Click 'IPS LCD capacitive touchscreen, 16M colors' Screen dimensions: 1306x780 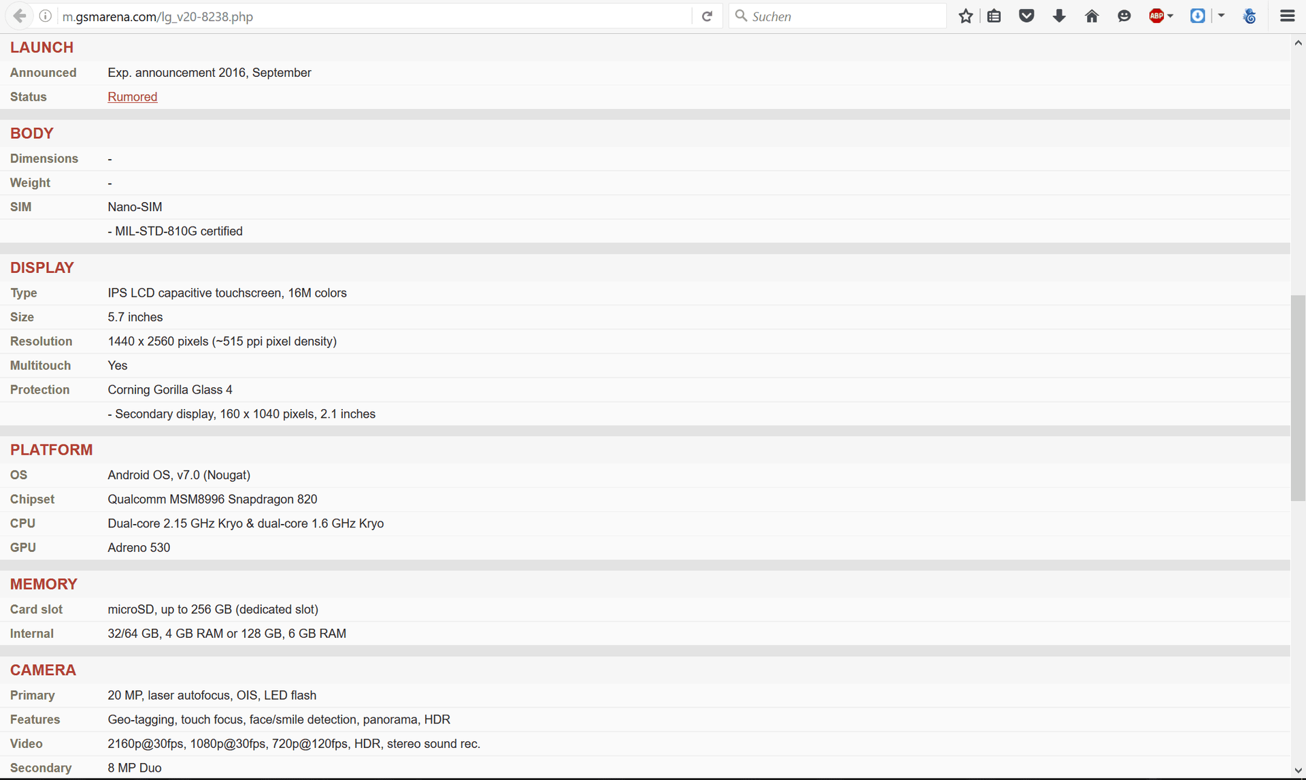227,293
